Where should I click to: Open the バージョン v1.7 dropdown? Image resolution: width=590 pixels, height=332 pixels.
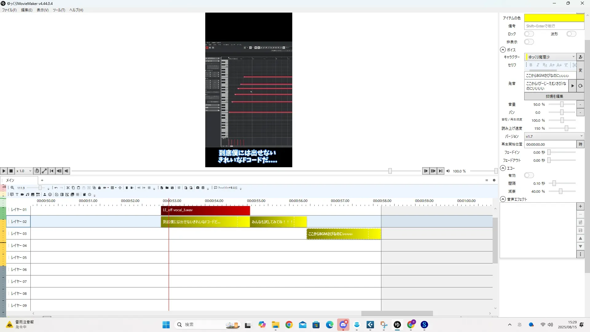pos(554,136)
